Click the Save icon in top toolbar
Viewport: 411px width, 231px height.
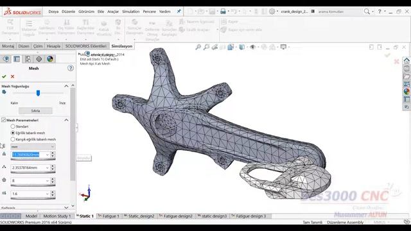tap(212, 12)
